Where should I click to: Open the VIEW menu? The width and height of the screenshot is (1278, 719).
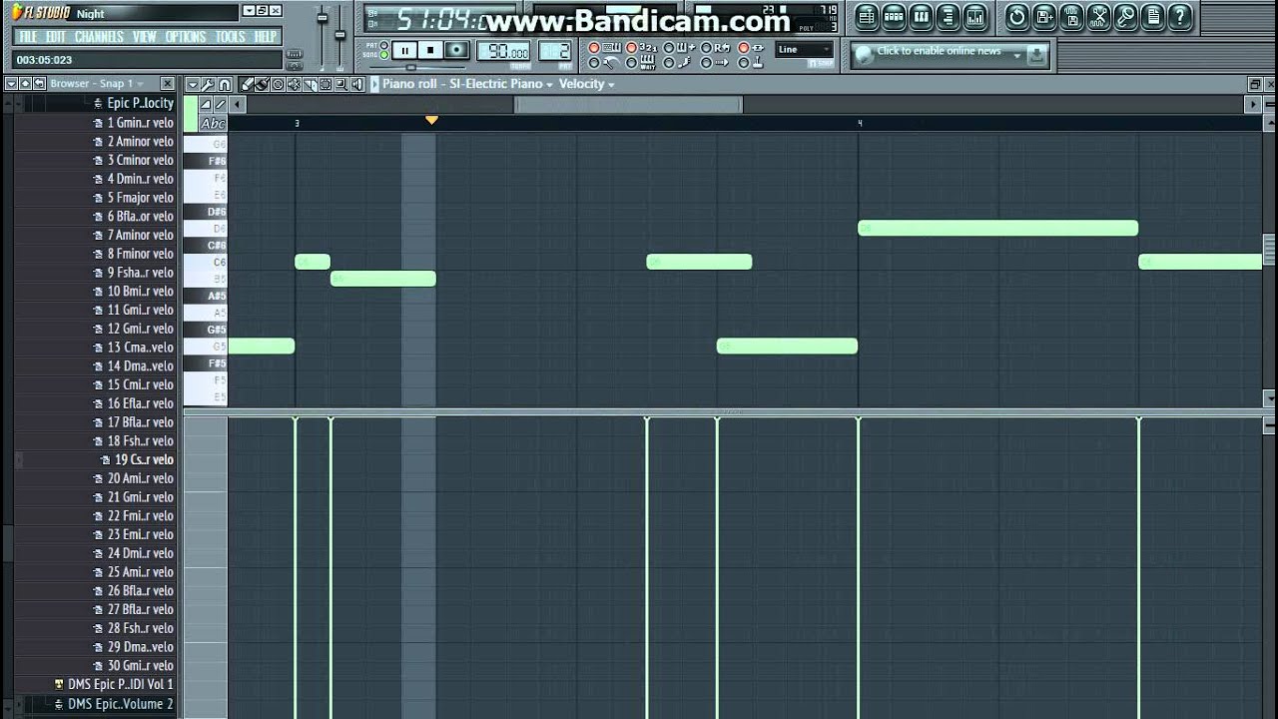point(145,37)
